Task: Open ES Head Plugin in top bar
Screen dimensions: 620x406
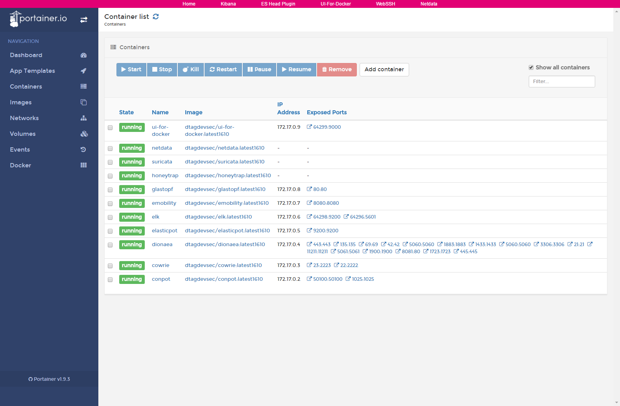Action: (x=278, y=4)
